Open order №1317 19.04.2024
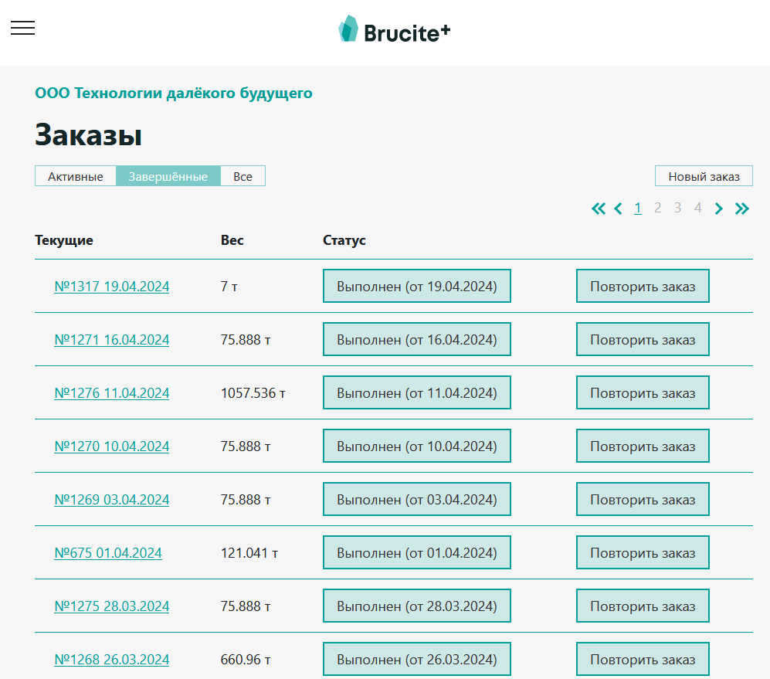770x679 pixels. pyautogui.click(x=111, y=287)
